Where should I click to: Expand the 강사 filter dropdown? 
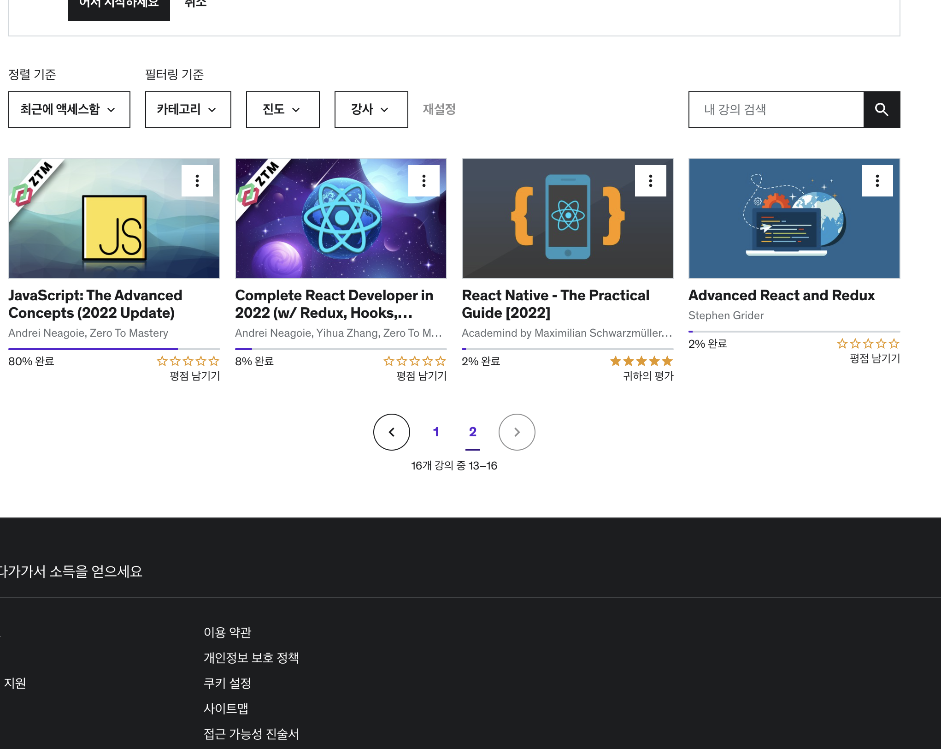pos(371,110)
